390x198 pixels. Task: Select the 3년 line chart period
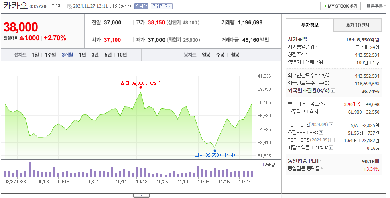95,55
